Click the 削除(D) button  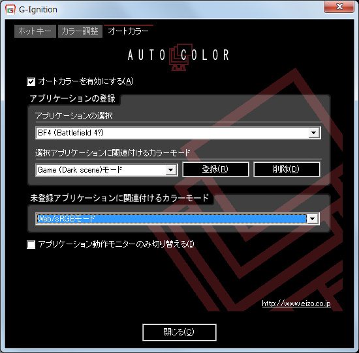(287, 169)
